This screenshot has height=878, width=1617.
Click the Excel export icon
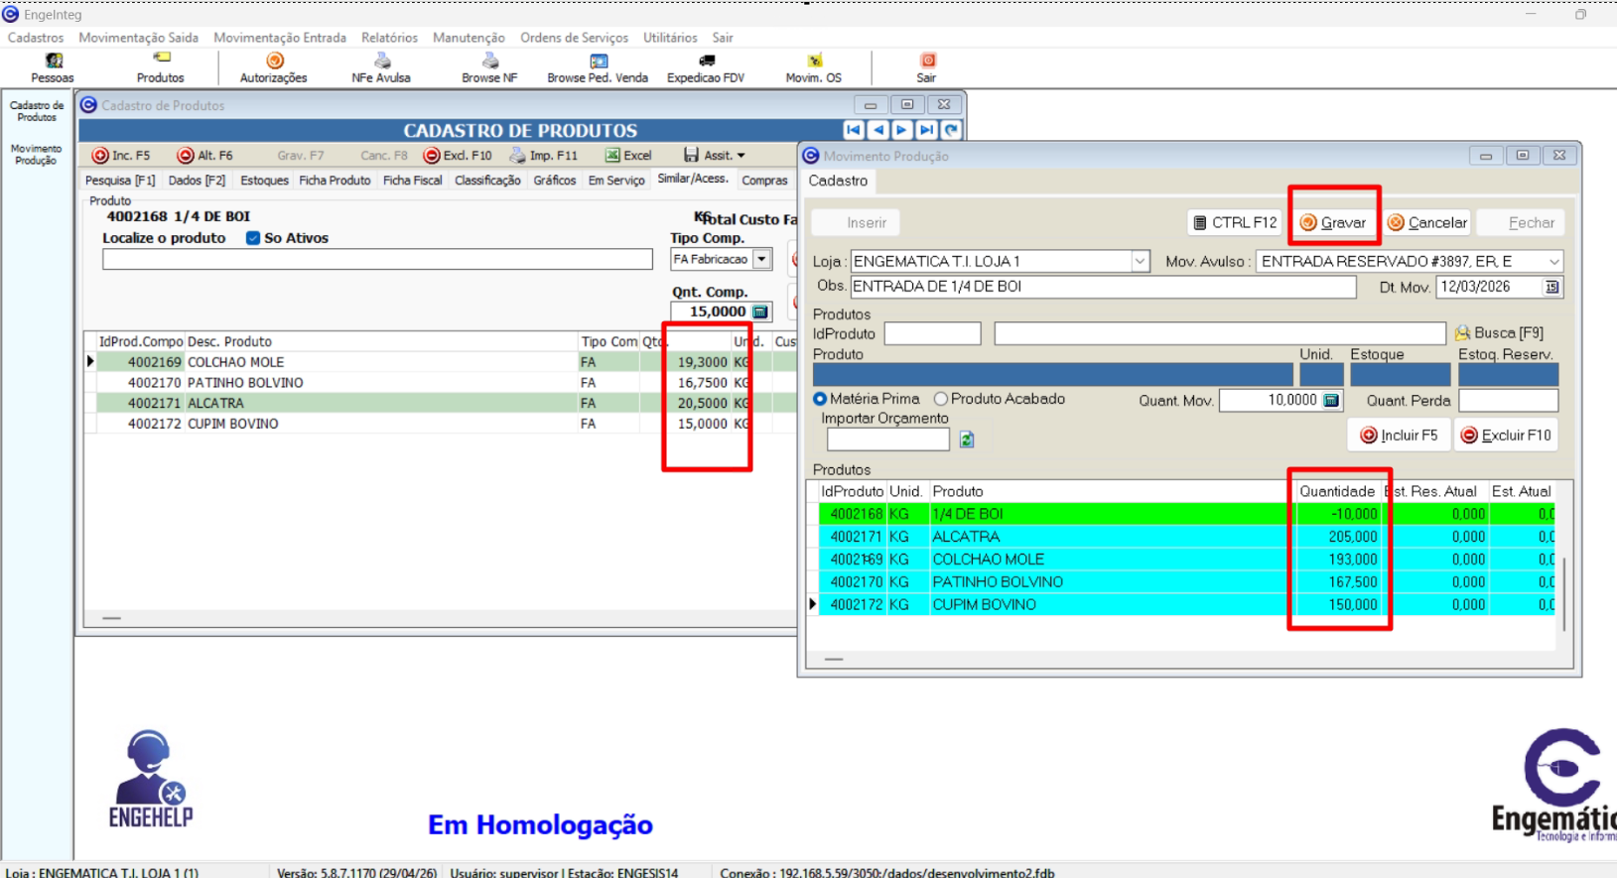point(613,156)
